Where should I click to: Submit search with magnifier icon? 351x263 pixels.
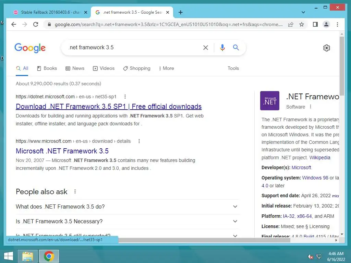(236, 47)
